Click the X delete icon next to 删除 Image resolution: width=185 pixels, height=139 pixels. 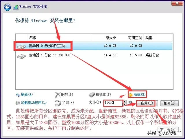coord(58,95)
